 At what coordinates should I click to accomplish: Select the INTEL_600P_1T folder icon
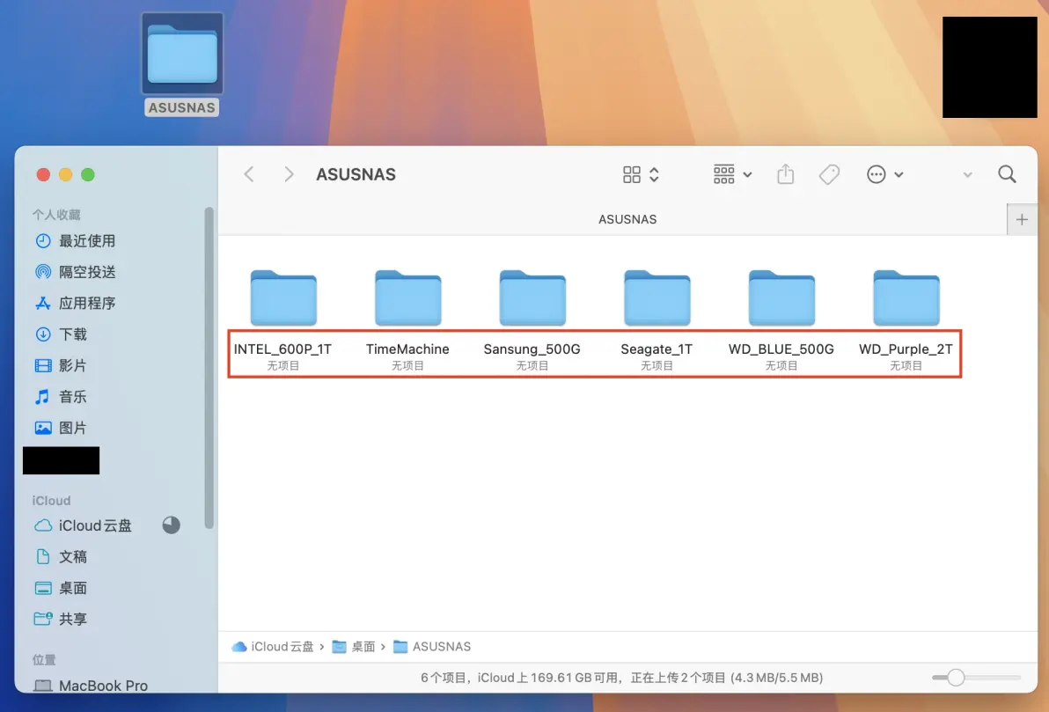point(283,297)
